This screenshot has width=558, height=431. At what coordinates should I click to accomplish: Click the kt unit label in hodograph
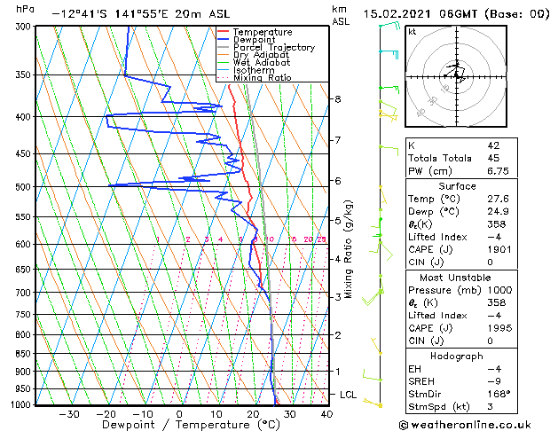(413, 32)
